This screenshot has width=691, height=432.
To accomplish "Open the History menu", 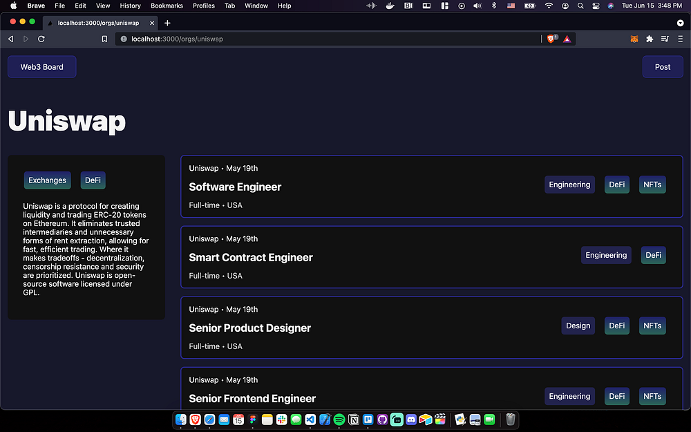I will coord(130,6).
